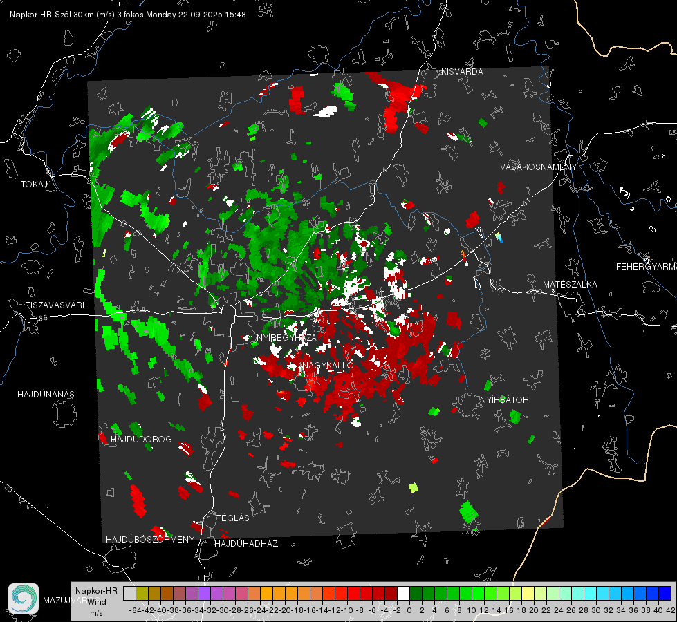Click the HAJDÚHADHÁZ town label
Image resolution: width=677 pixels, height=622 pixels.
[x=246, y=544]
